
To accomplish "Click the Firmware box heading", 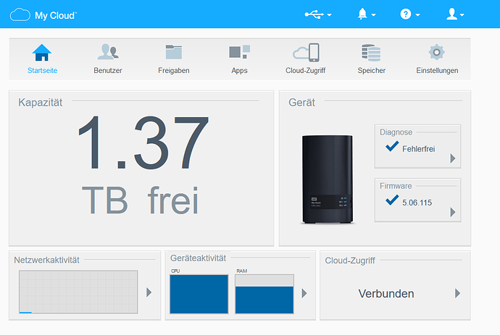I will [396, 186].
